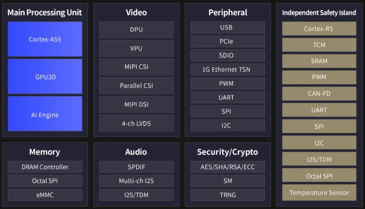
Task: Select the GPU3D block
Action: click(x=45, y=77)
